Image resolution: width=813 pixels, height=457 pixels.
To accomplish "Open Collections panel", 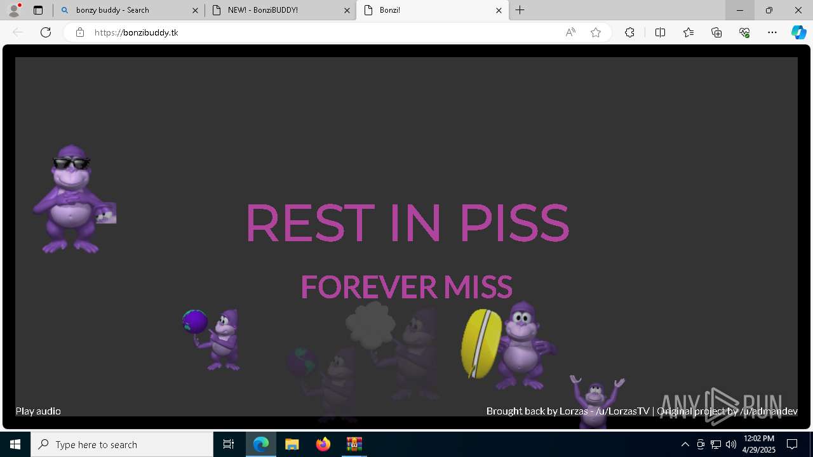I will (716, 32).
